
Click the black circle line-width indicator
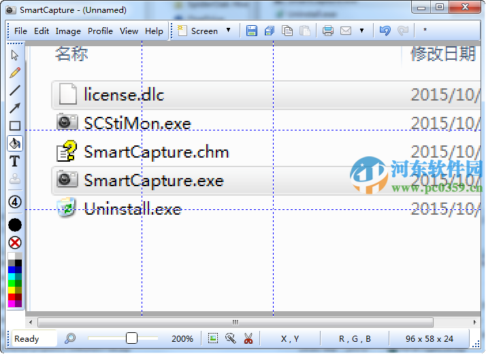pos(15,225)
